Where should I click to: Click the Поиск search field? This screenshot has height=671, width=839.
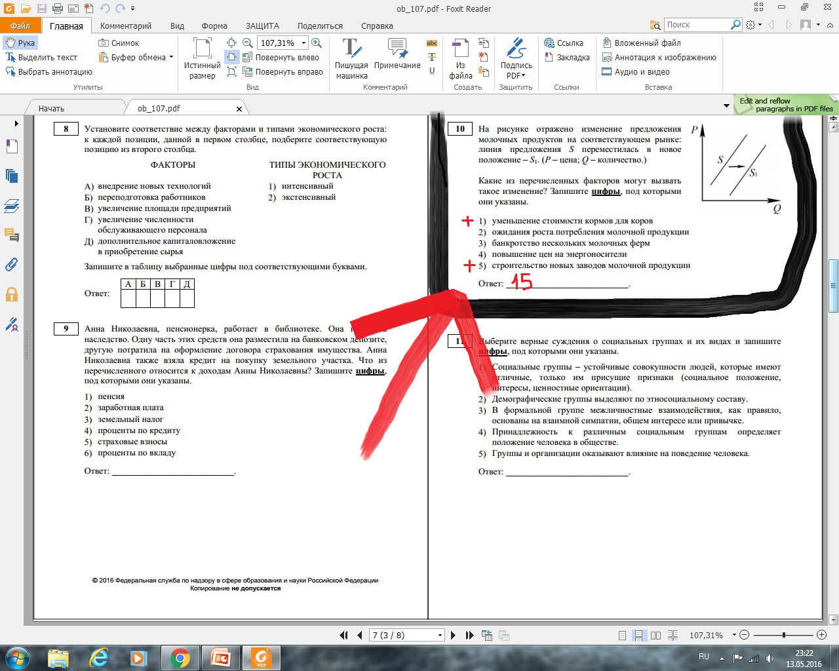[697, 24]
